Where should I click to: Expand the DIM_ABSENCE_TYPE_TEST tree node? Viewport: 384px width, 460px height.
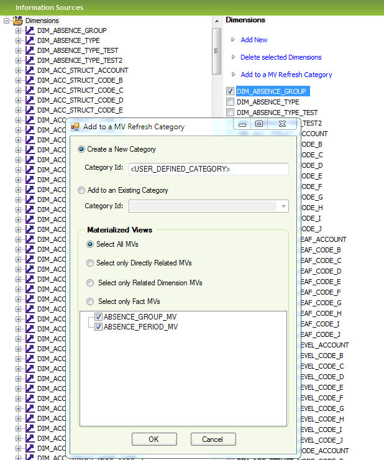click(19, 50)
